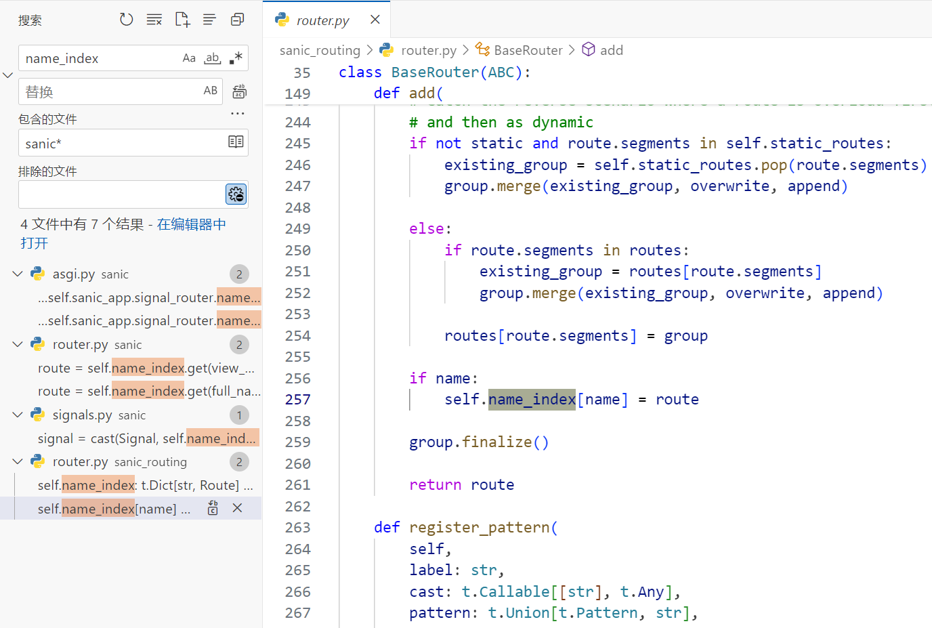Click the else: keyword on line 249
The image size is (932, 628).
[x=430, y=229]
